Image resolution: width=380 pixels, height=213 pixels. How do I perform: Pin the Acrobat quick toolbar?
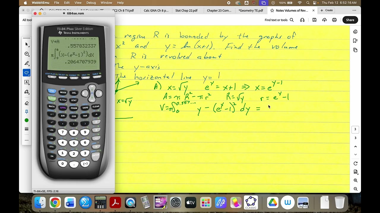(x=27, y=112)
